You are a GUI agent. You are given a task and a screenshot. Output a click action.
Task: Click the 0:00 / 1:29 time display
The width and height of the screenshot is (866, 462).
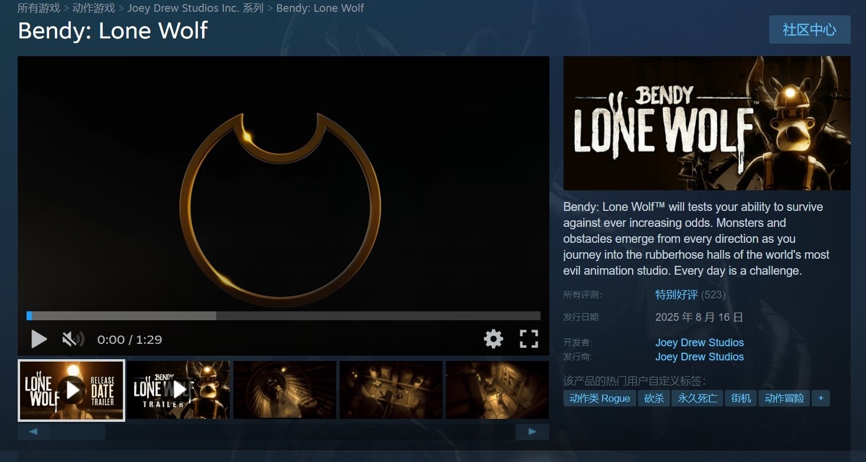[129, 340]
